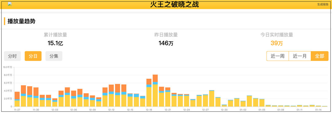Click the bar for 12-09
This screenshot has width=332, height=113.
click(x=92, y=101)
